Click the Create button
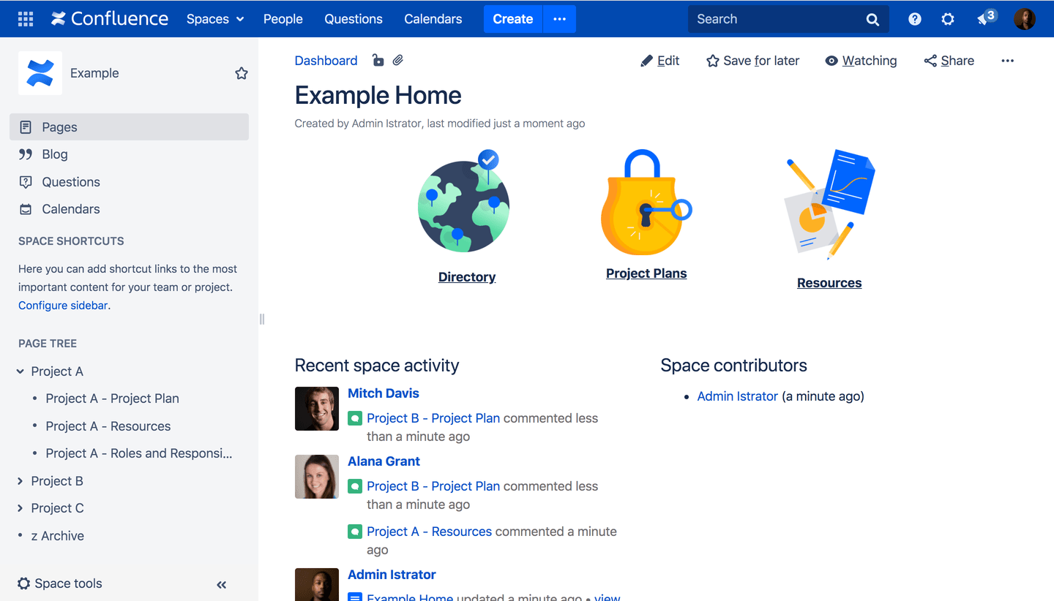 click(x=512, y=18)
